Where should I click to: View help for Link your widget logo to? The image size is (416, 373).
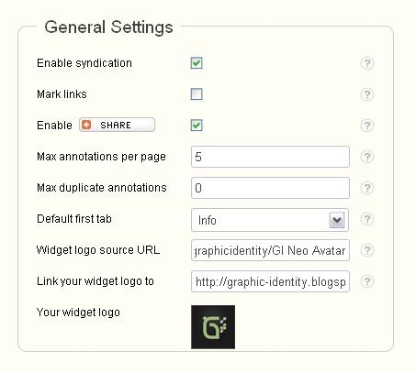point(366,281)
